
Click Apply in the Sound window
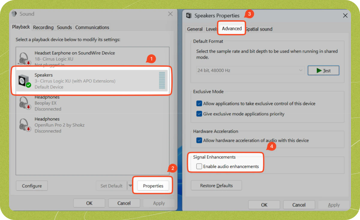click(159, 203)
